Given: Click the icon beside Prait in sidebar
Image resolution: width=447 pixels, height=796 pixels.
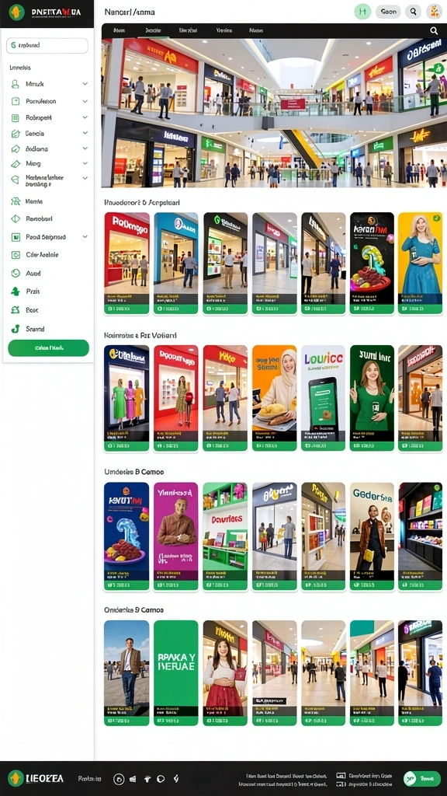Looking at the screenshot, I should tap(16, 292).
